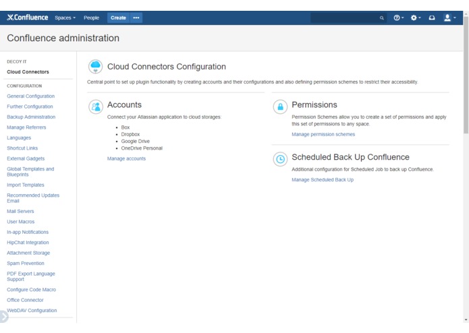Collapse sidebar with bottom-left chevron

coord(3,317)
